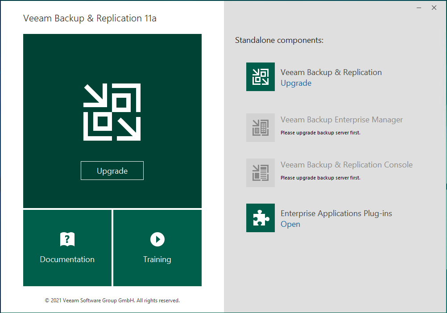Image resolution: width=447 pixels, height=313 pixels.
Task: Click the Veeam Backup & Replication Console icon
Action: click(x=261, y=173)
